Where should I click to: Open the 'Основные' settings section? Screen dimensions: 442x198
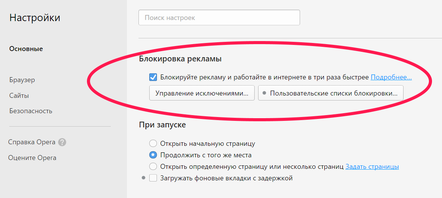pyautogui.click(x=26, y=49)
